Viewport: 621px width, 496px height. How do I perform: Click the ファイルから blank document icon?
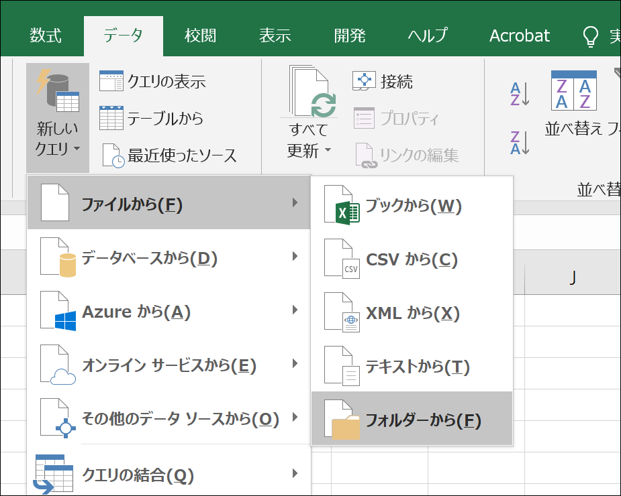[x=55, y=202]
